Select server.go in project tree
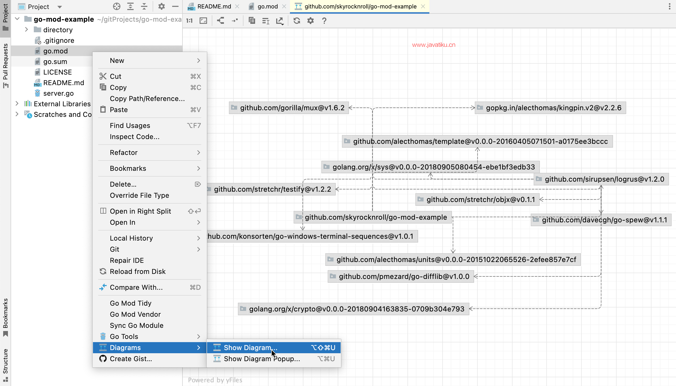This screenshot has width=676, height=386. pos(59,93)
